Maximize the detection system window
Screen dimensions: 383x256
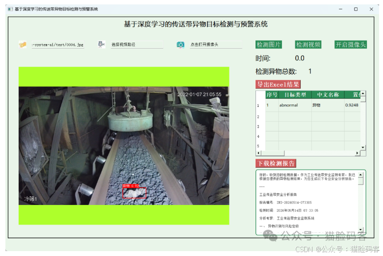click(356, 9)
